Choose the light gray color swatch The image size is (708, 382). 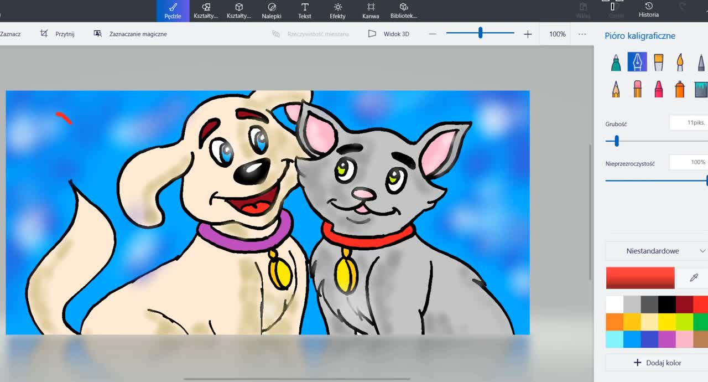point(632,304)
